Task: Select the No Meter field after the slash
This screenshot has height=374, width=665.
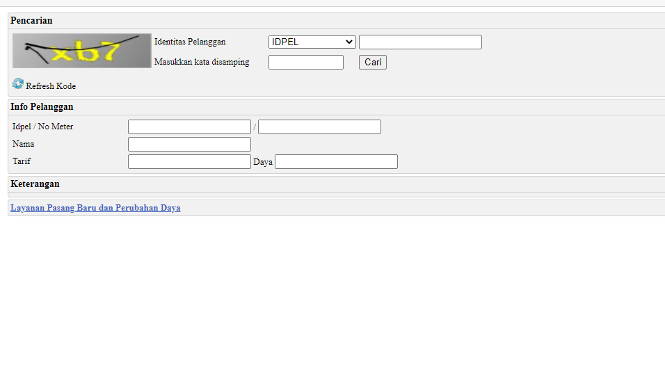Action: [319, 127]
